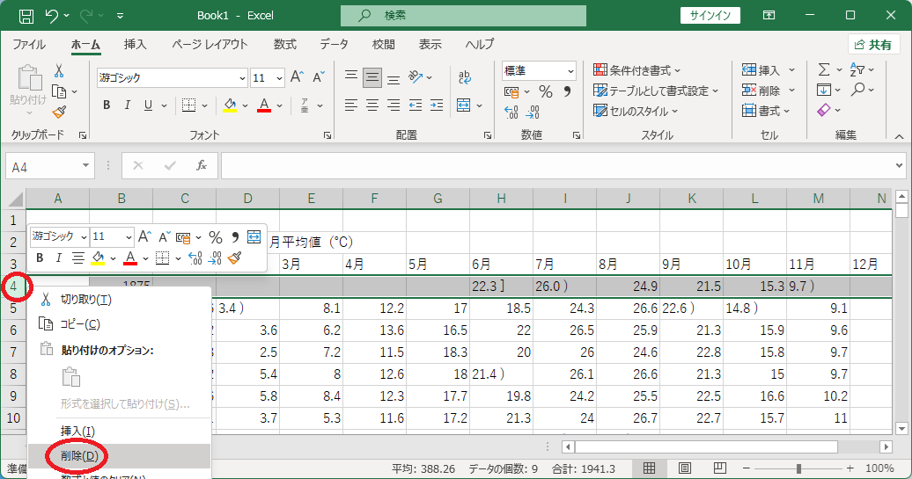Click the ribbon format painter brush
This screenshot has width=912, height=479.
click(x=59, y=112)
